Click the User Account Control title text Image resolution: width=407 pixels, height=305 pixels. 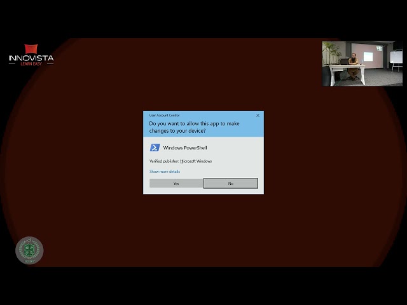click(164, 116)
